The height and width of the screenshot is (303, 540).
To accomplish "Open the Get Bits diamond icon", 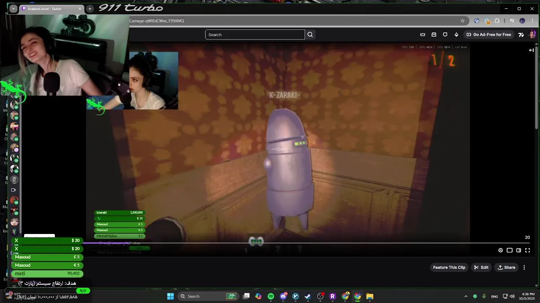I will [x=456, y=35].
